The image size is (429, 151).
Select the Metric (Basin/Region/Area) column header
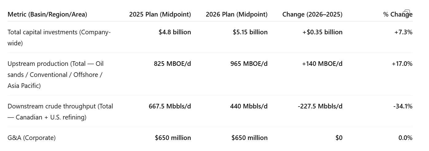click(x=47, y=14)
